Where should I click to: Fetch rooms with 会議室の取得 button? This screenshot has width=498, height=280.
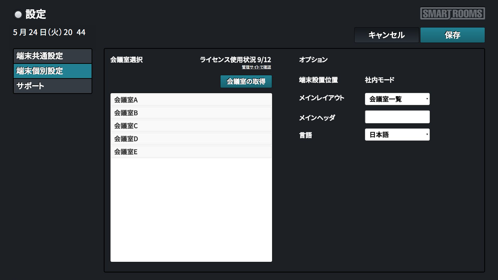click(x=246, y=81)
